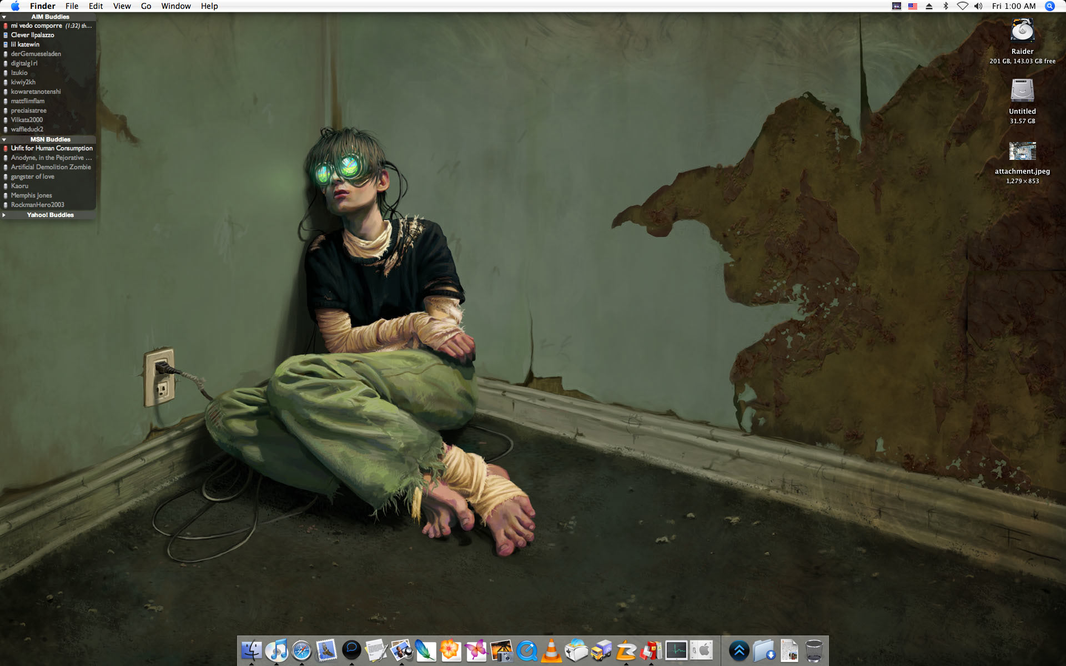Image resolution: width=1066 pixels, height=666 pixels.
Task: Open the toaster app icon in Dock
Action: pos(576,650)
